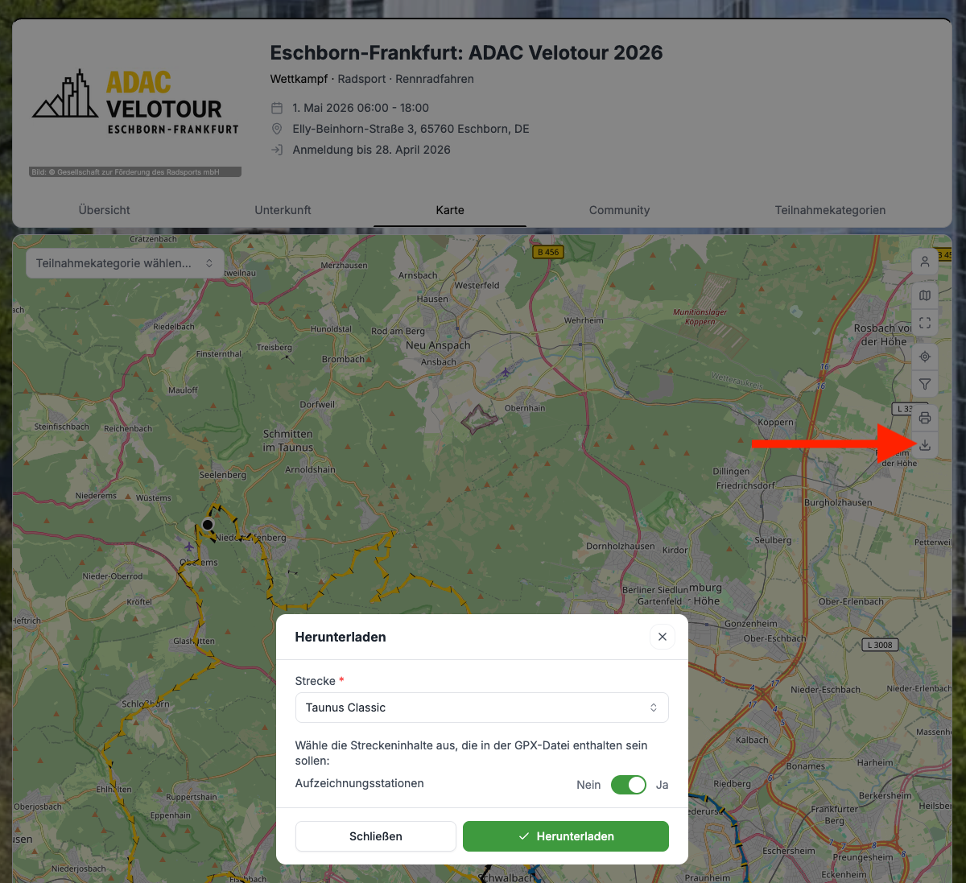Select the Teilnahmekategorien tab
The image size is (966, 883).
[830, 210]
